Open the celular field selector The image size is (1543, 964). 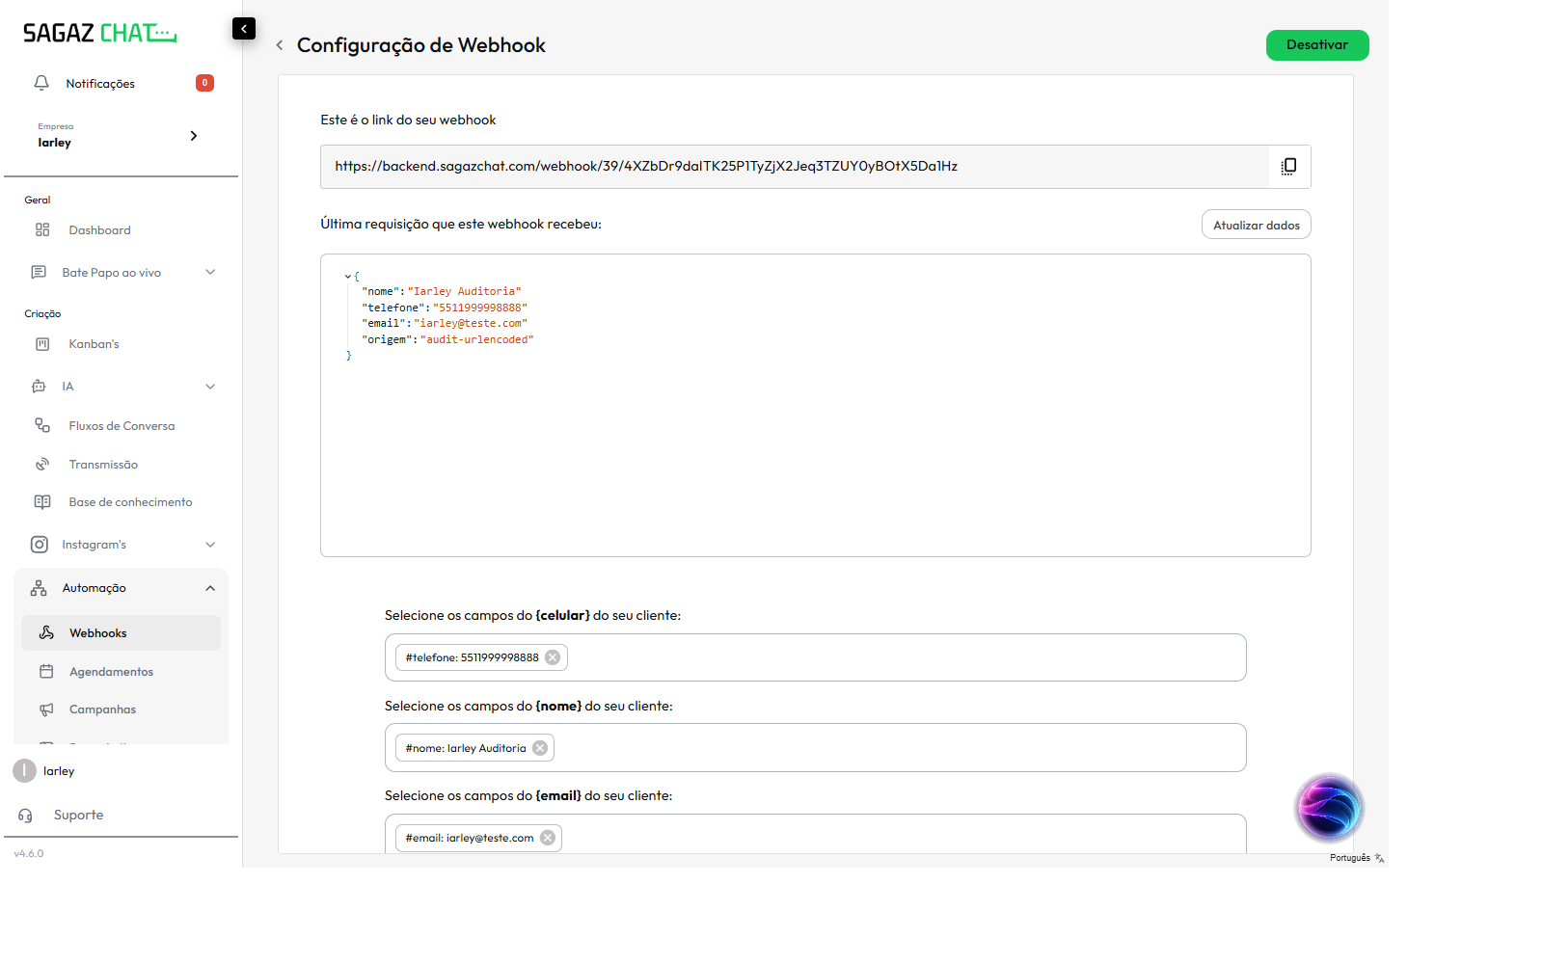pyautogui.click(x=815, y=657)
